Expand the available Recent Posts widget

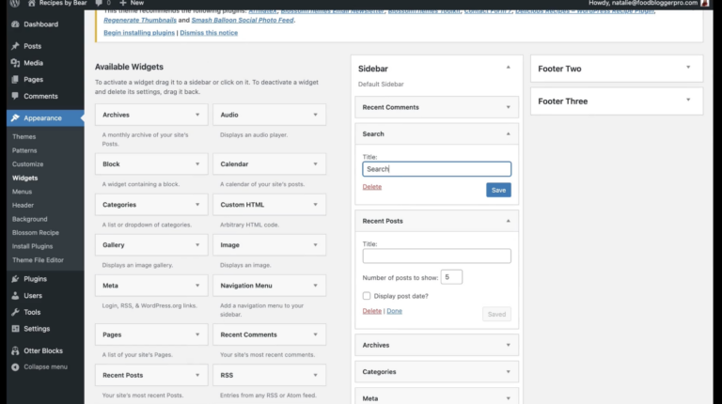[197, 375]
